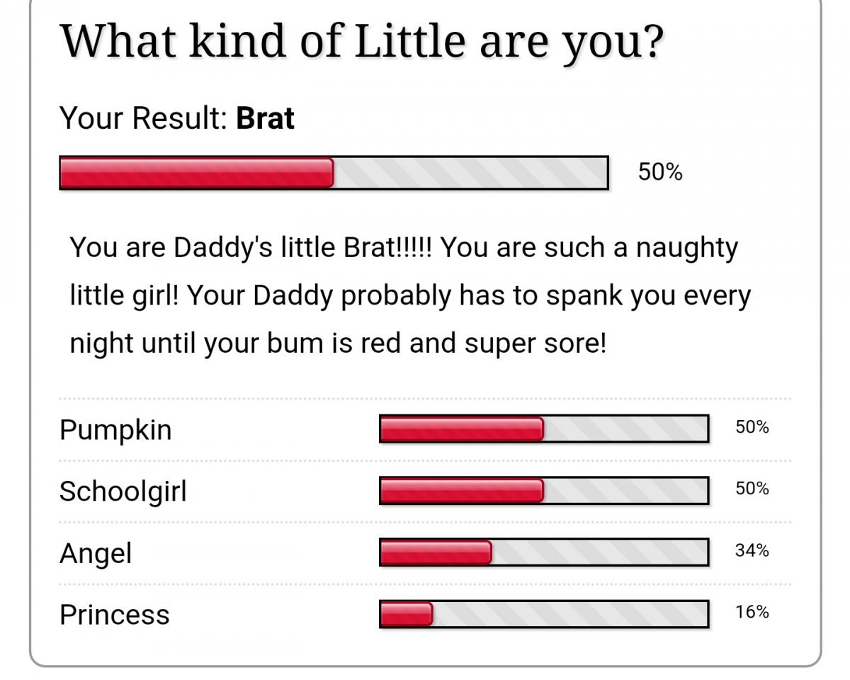Click the Princess progress bar
The height and width of the screenshot is (680, 850).
(x=544, y=614)
